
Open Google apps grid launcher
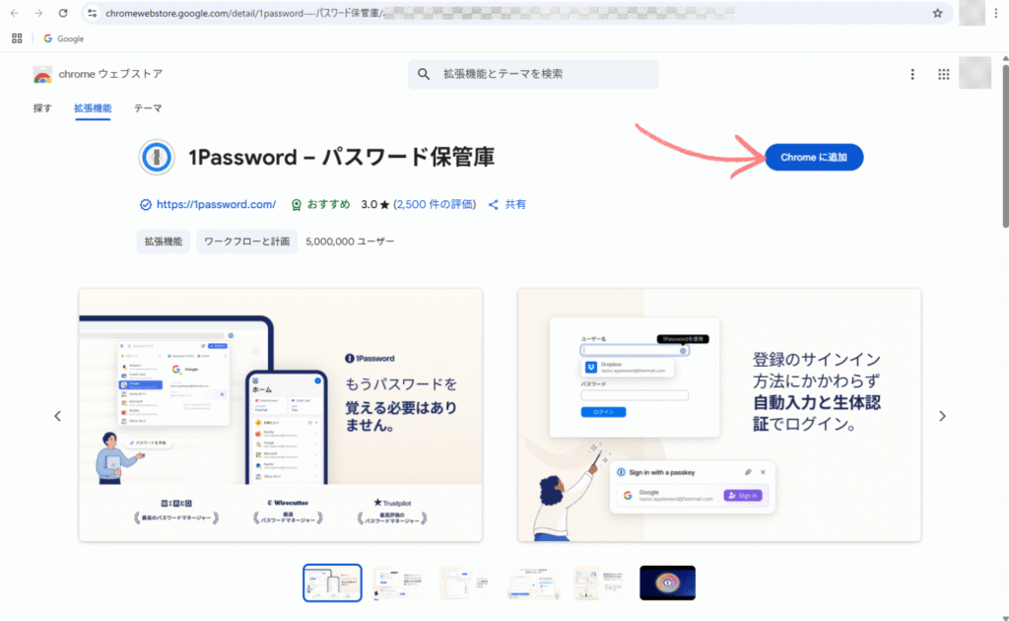(x=943, y=74)
